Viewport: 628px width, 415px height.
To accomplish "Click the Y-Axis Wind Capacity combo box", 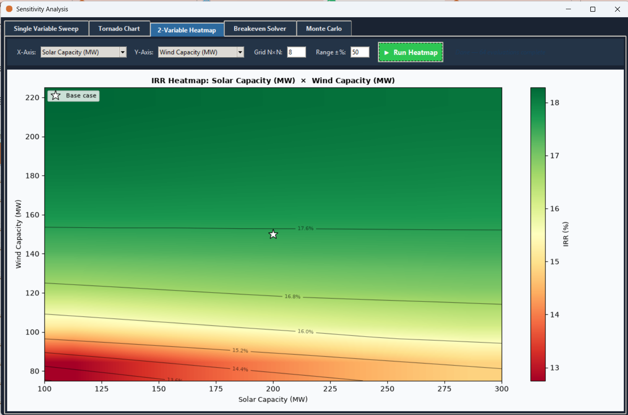I will (201, 52).
